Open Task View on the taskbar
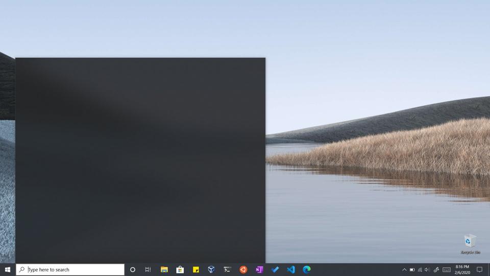Image resolution: width=490 pixels, height=276 pixels. point(148,269)
